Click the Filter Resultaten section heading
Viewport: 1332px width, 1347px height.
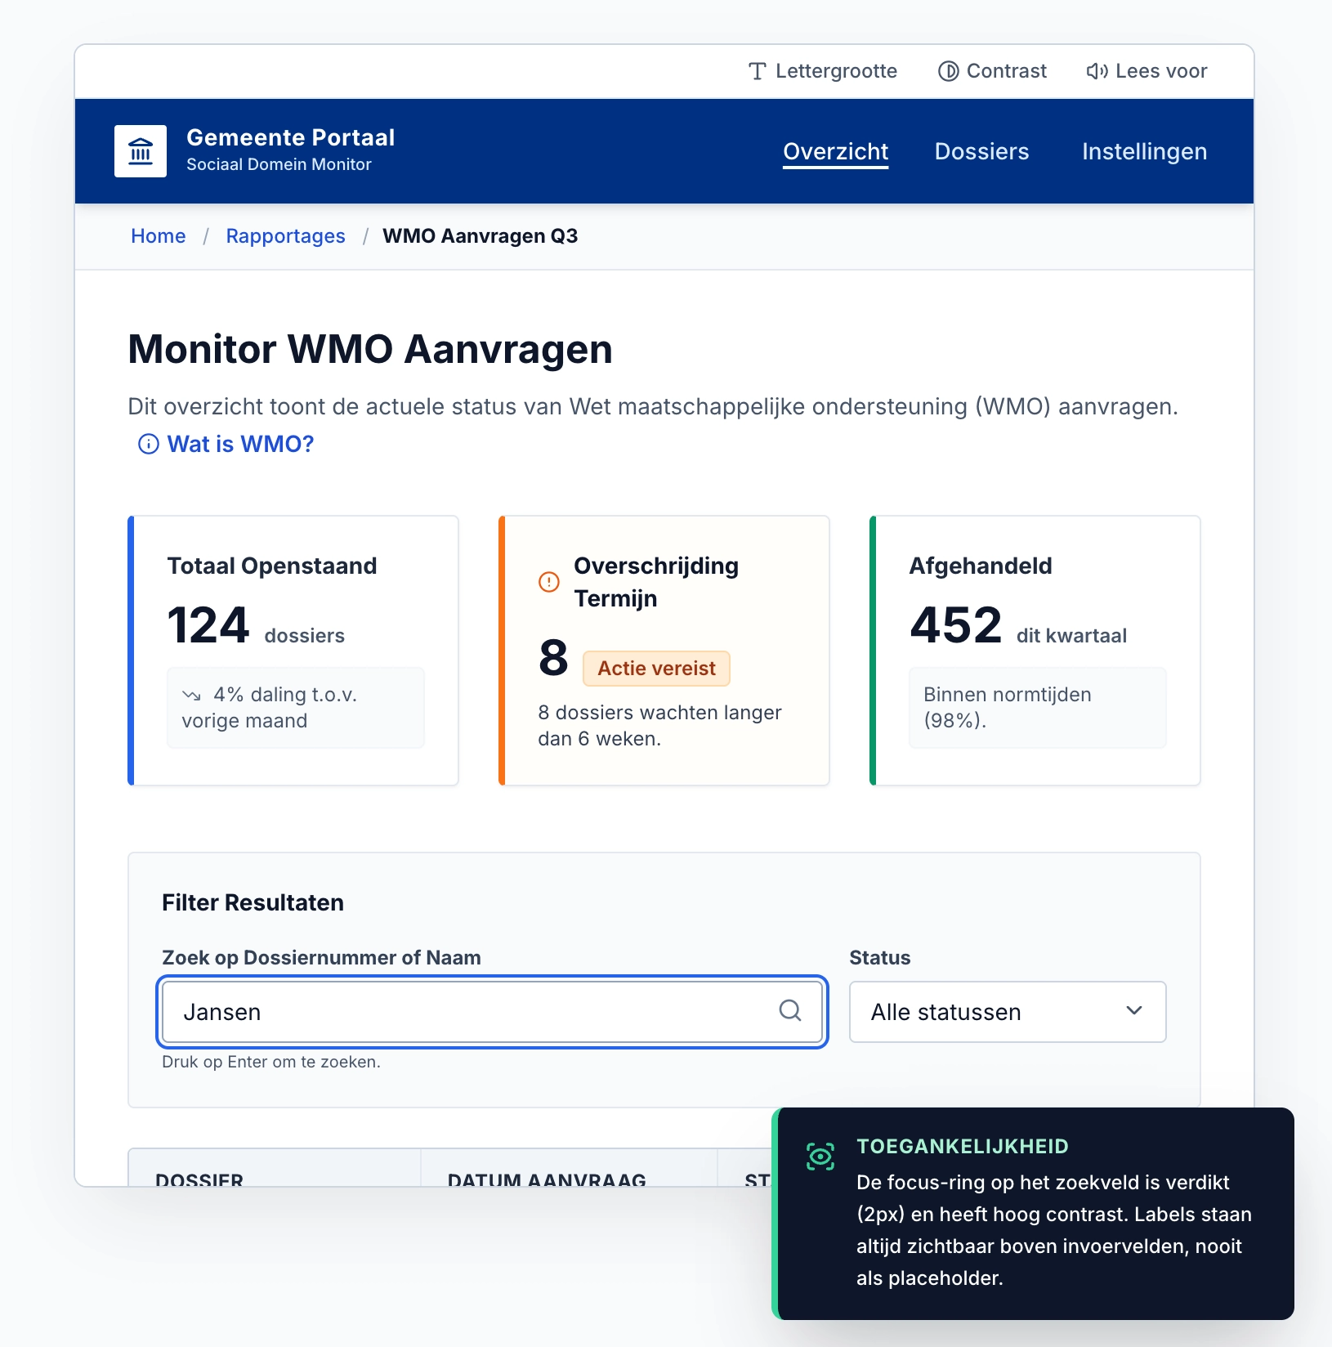pos(253,902)
